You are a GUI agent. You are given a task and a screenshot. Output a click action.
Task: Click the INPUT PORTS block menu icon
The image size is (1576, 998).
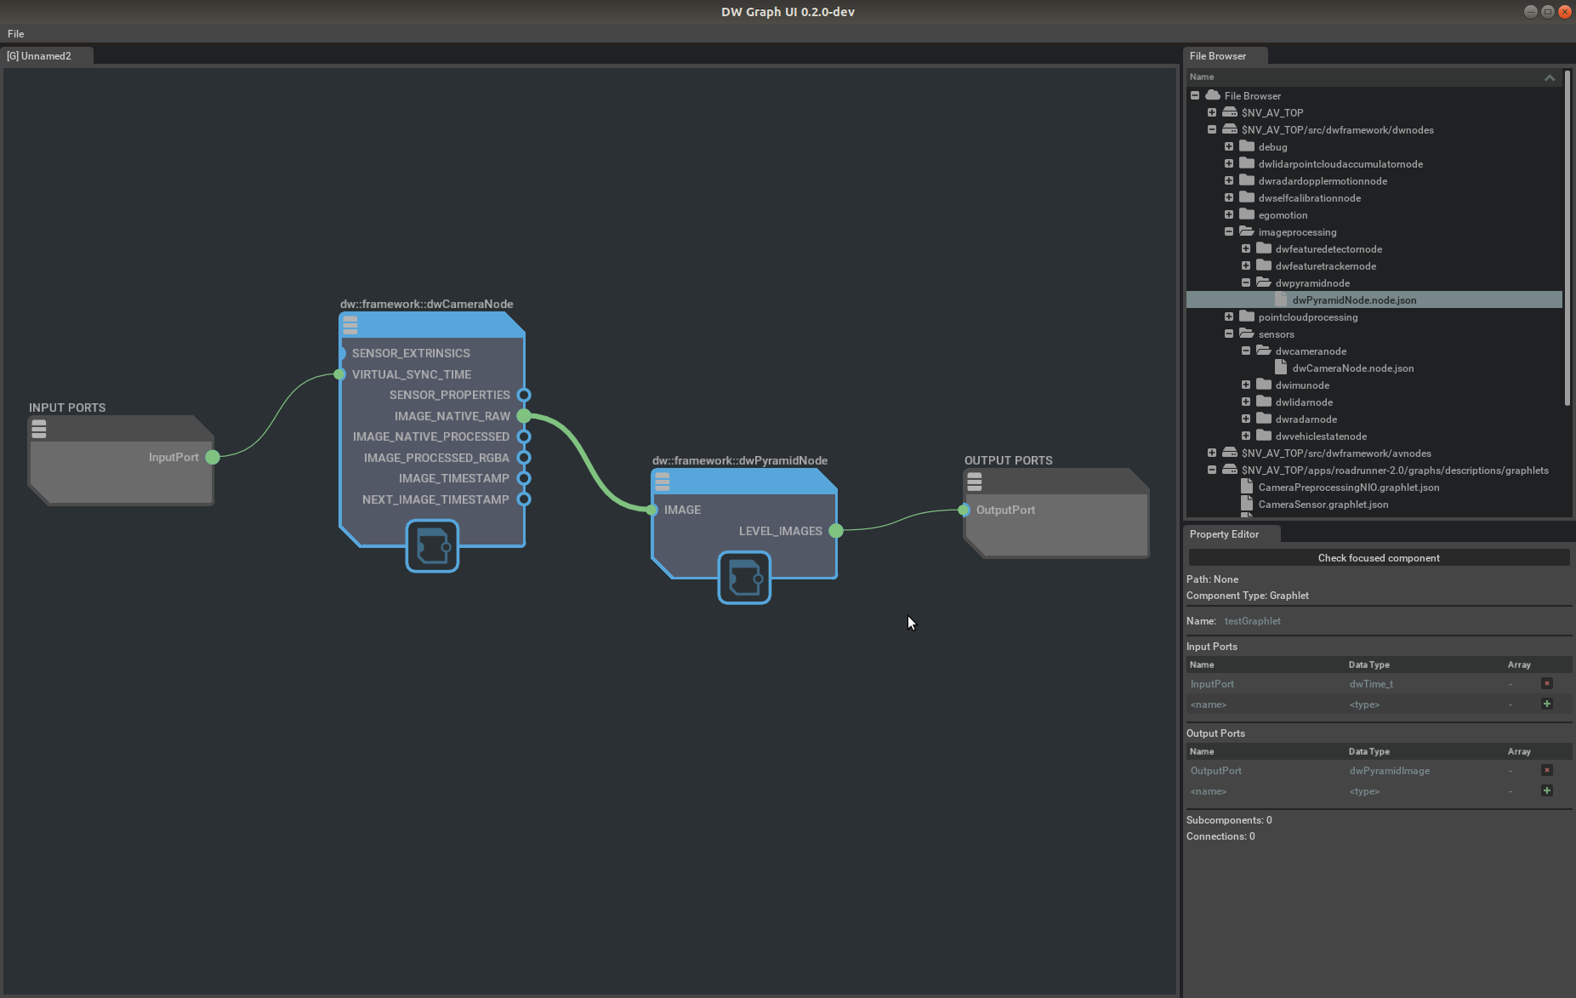tap(39, 430)
